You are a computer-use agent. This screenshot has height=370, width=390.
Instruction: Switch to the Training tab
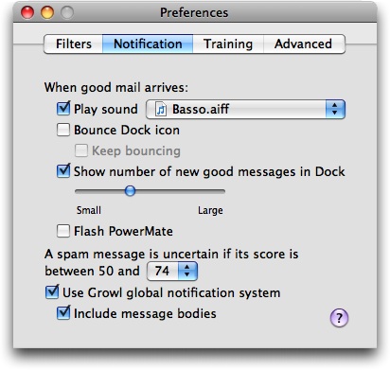point(228,44)
